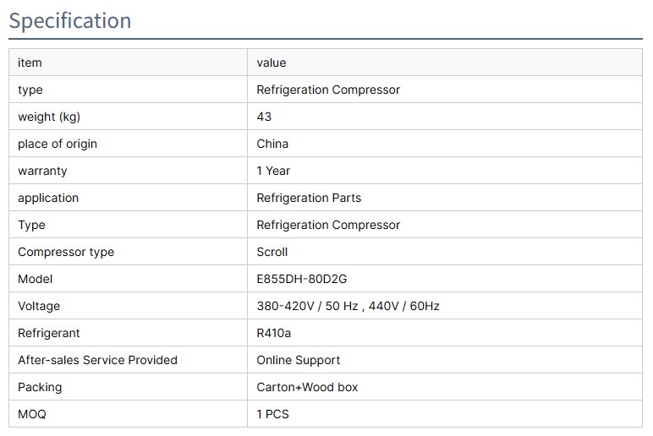
Task: Select the "1 Year" warranty value
Action: 273,171
